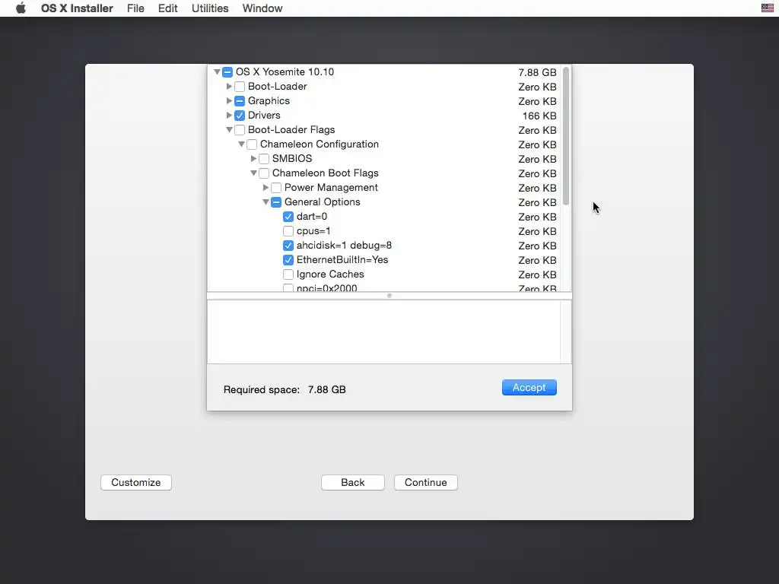Viewport: 779px width, 584px height.
Task: Check the Chameleon Boot Flags checkbox
Action: coord(264,173)
